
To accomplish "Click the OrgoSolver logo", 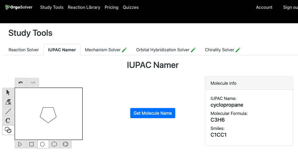I will point(19,7).
